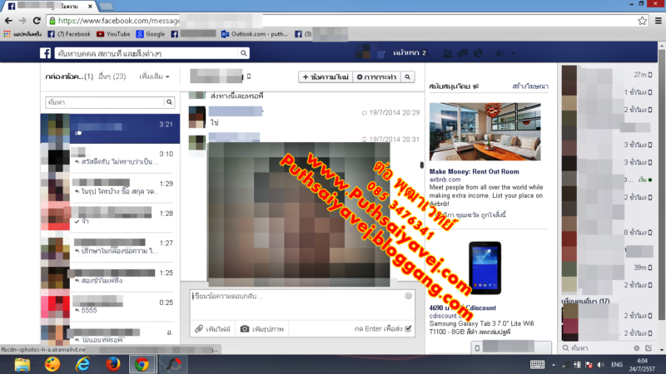Open privacy shortcuts lock icon
The image size is (666, 374).
coord(500,53)
